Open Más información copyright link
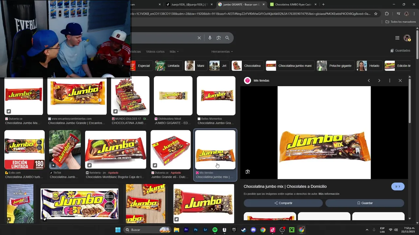This screenshot has width=419, height=235. pos(329,194)
